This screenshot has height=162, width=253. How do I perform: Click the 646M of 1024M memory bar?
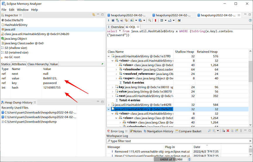(171, 159)
